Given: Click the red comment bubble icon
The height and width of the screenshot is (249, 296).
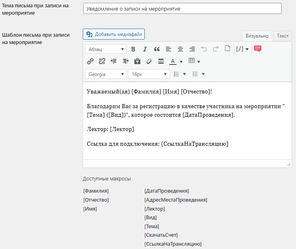Looking at the screenshot, I should [x=258, y=49].
